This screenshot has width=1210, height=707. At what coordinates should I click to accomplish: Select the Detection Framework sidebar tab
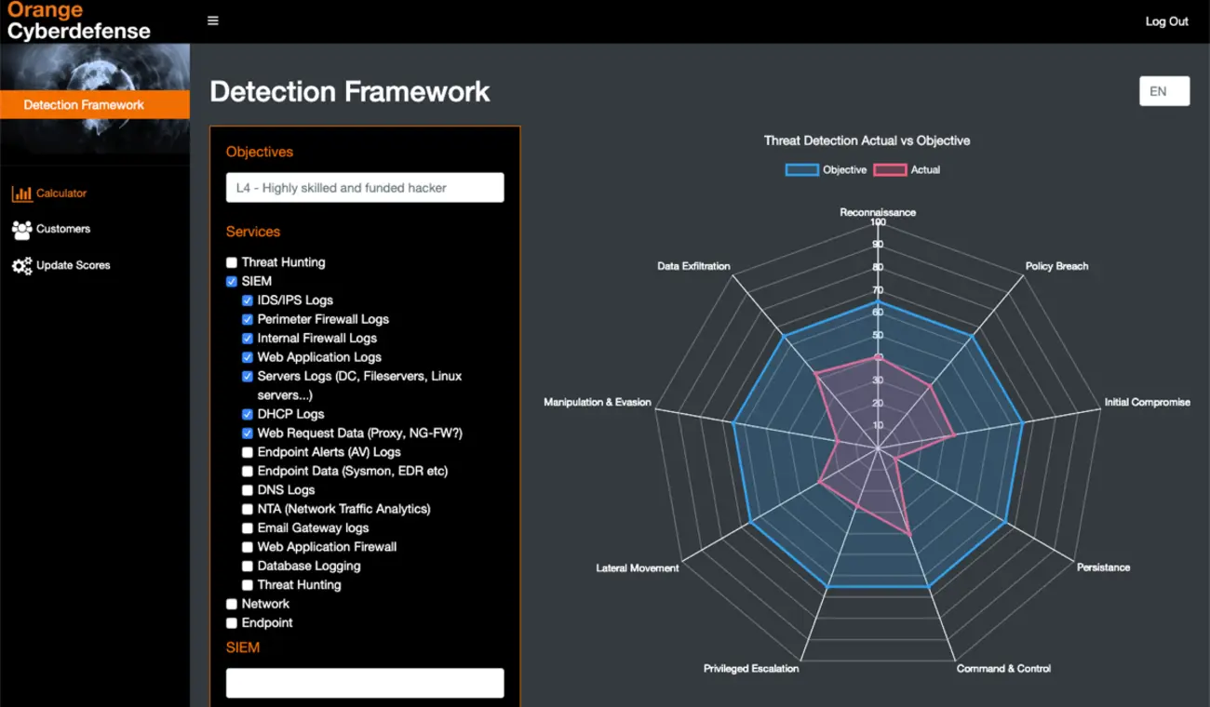click(x=95, y=105)
